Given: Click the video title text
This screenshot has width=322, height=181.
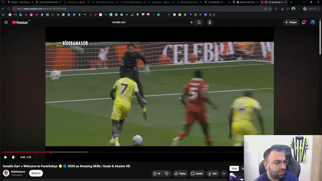Looking at the screenshot, I should [x=66, y=166].
